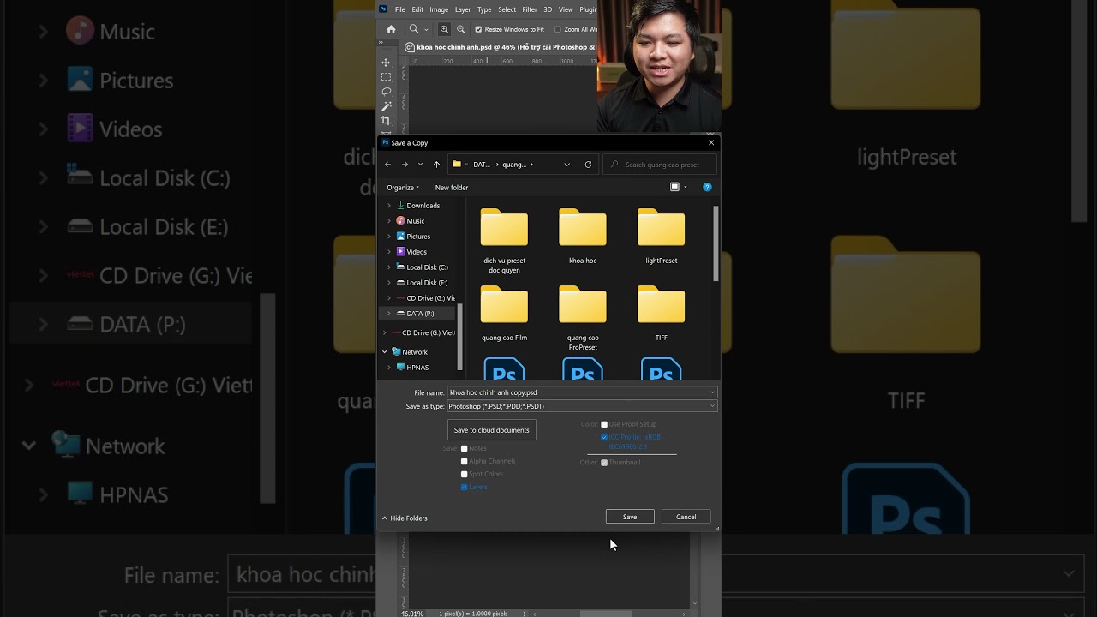
Task: Expand the address bar previous locations dropdown
Action: [566, 165]
